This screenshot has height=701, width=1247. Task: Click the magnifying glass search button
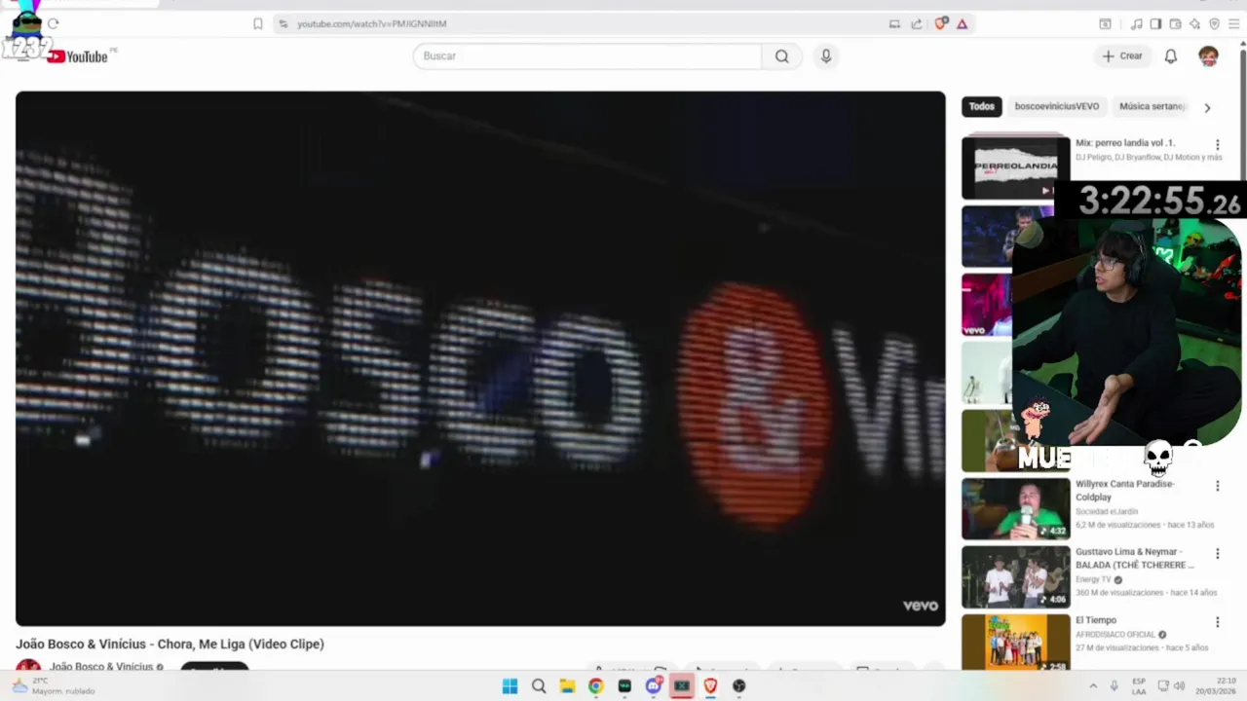(781, 56)
